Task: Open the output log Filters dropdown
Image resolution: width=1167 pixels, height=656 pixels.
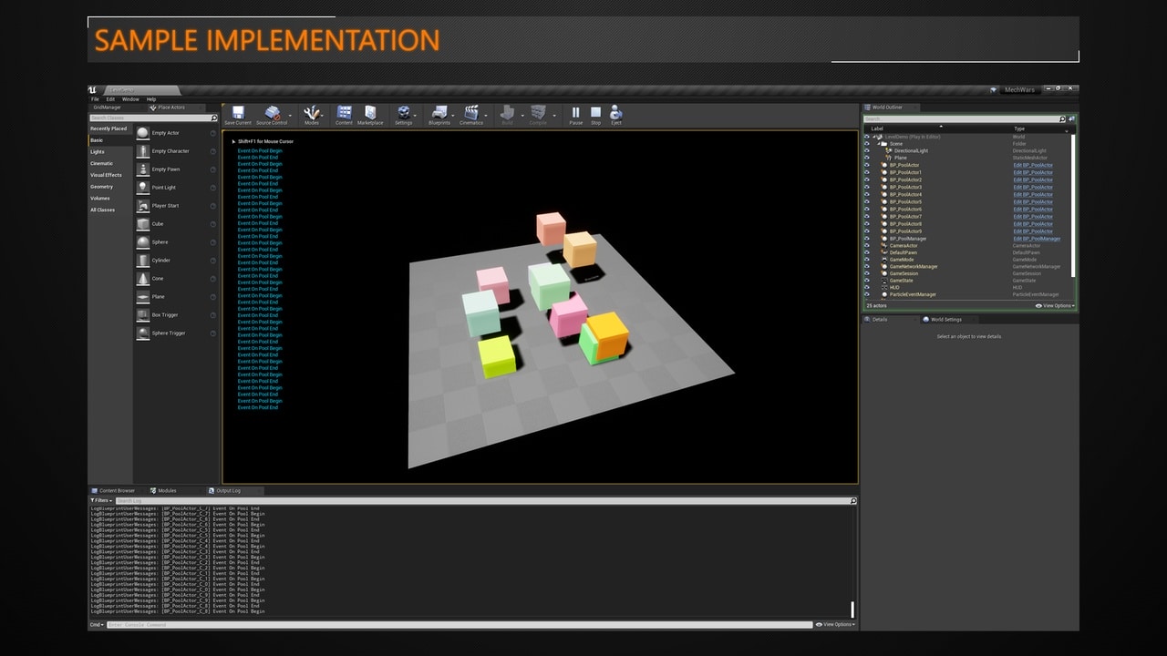Action: tap(100, 500)
